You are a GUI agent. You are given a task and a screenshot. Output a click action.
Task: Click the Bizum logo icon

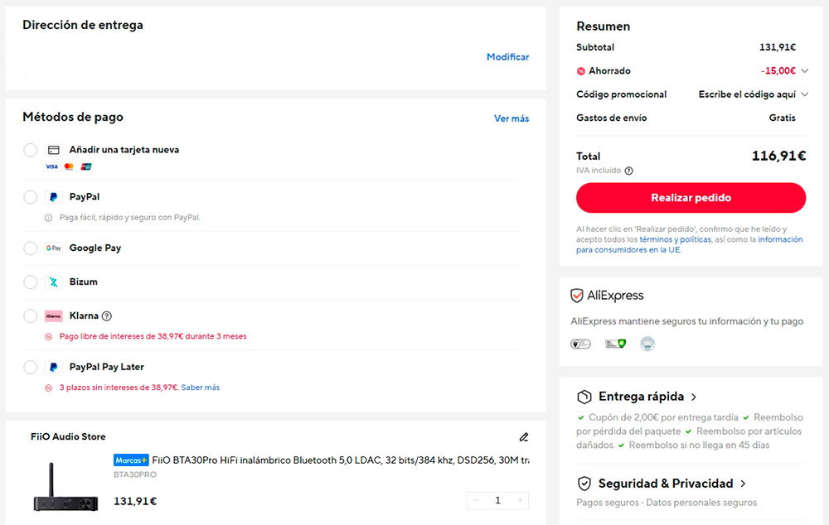point(53,282)
